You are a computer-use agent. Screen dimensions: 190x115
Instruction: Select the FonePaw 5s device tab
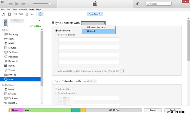point(95,14)
